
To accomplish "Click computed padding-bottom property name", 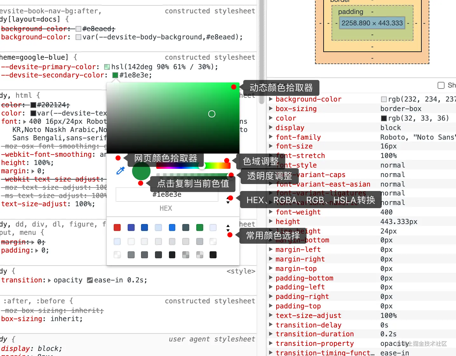I will (304, 278).
